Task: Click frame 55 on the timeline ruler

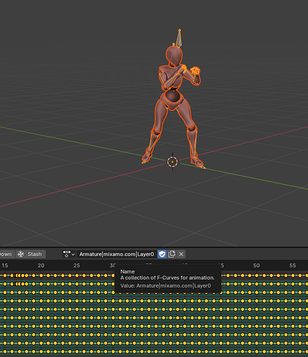Action: [292, 266]
